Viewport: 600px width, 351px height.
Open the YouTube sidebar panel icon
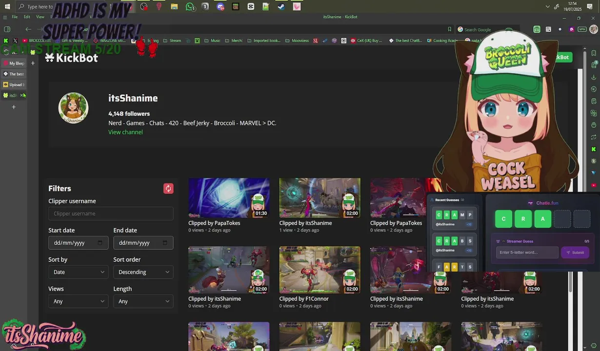(594, 185)
